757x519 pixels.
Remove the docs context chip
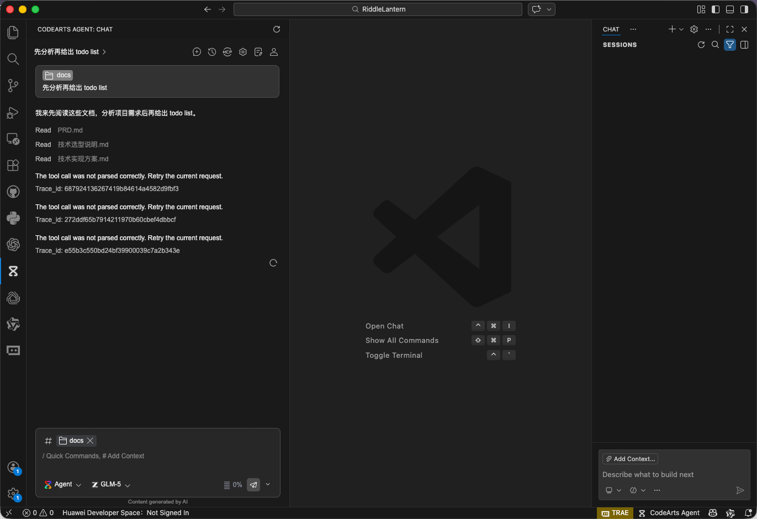pos(90,441)
